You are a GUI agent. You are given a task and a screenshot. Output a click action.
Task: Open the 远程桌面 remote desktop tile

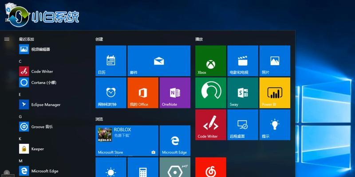pos(243,125)
